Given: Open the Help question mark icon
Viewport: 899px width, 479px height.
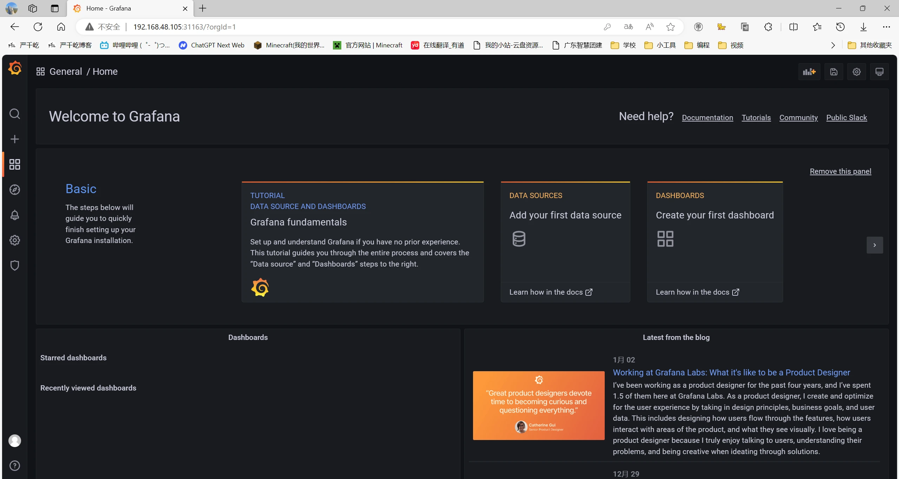Looking at the screenshot, I should pyautogui.click(x=14, y=466).
